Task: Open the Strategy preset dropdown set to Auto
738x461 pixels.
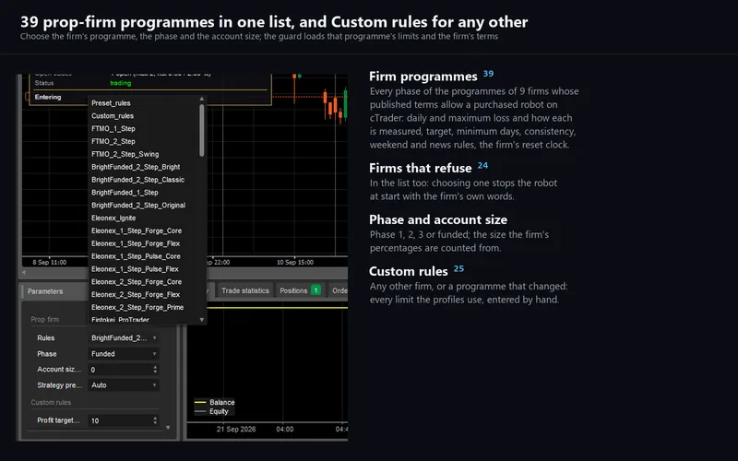Action: click(124, 384)
